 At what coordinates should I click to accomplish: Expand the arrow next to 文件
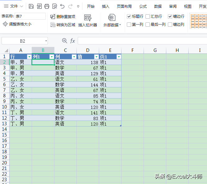click(22, 6)
